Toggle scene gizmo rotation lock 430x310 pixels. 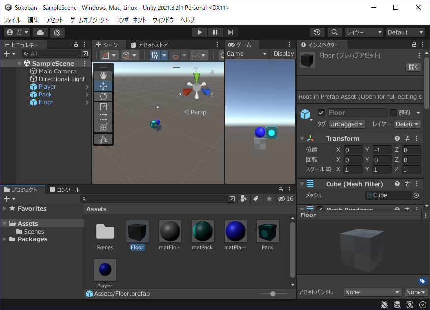(x=212, y=72)
